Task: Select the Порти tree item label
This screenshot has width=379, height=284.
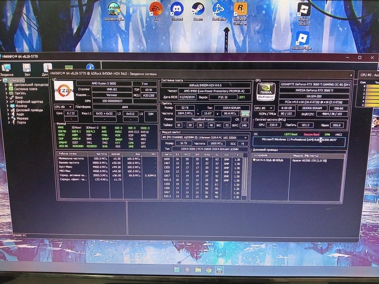Action: click(x=22, y=122)
